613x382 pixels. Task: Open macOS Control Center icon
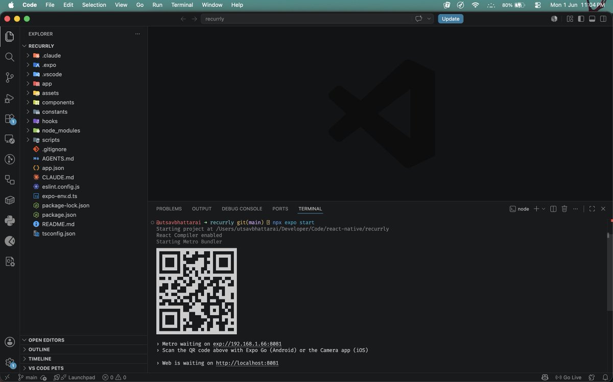point(537,5)
